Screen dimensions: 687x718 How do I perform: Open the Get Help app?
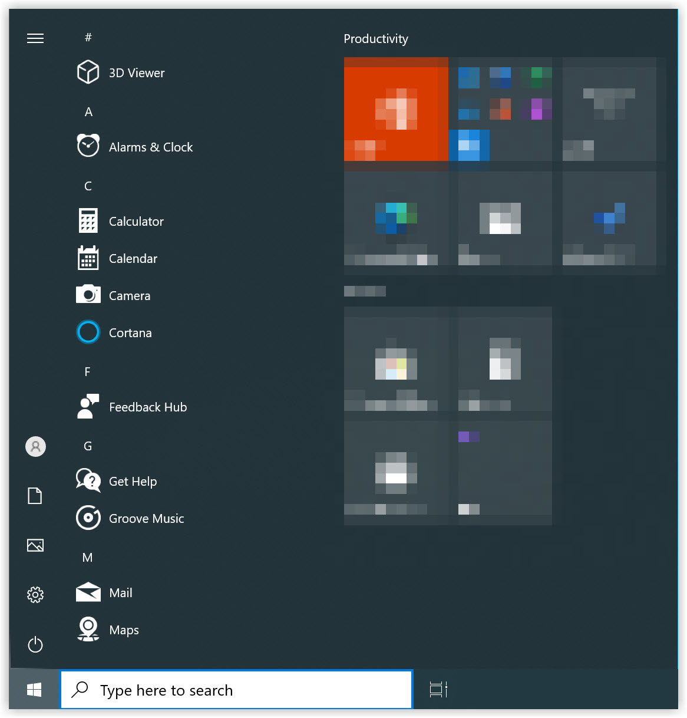[x=133, y=482]
